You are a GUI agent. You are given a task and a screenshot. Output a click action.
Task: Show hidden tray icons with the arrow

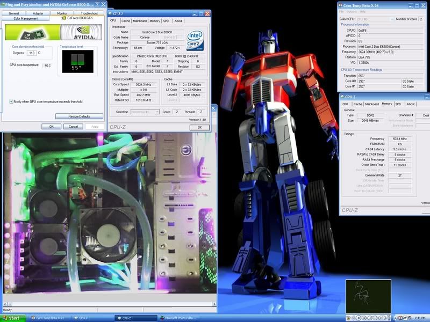pyautogui.click(x=396, y=318)
